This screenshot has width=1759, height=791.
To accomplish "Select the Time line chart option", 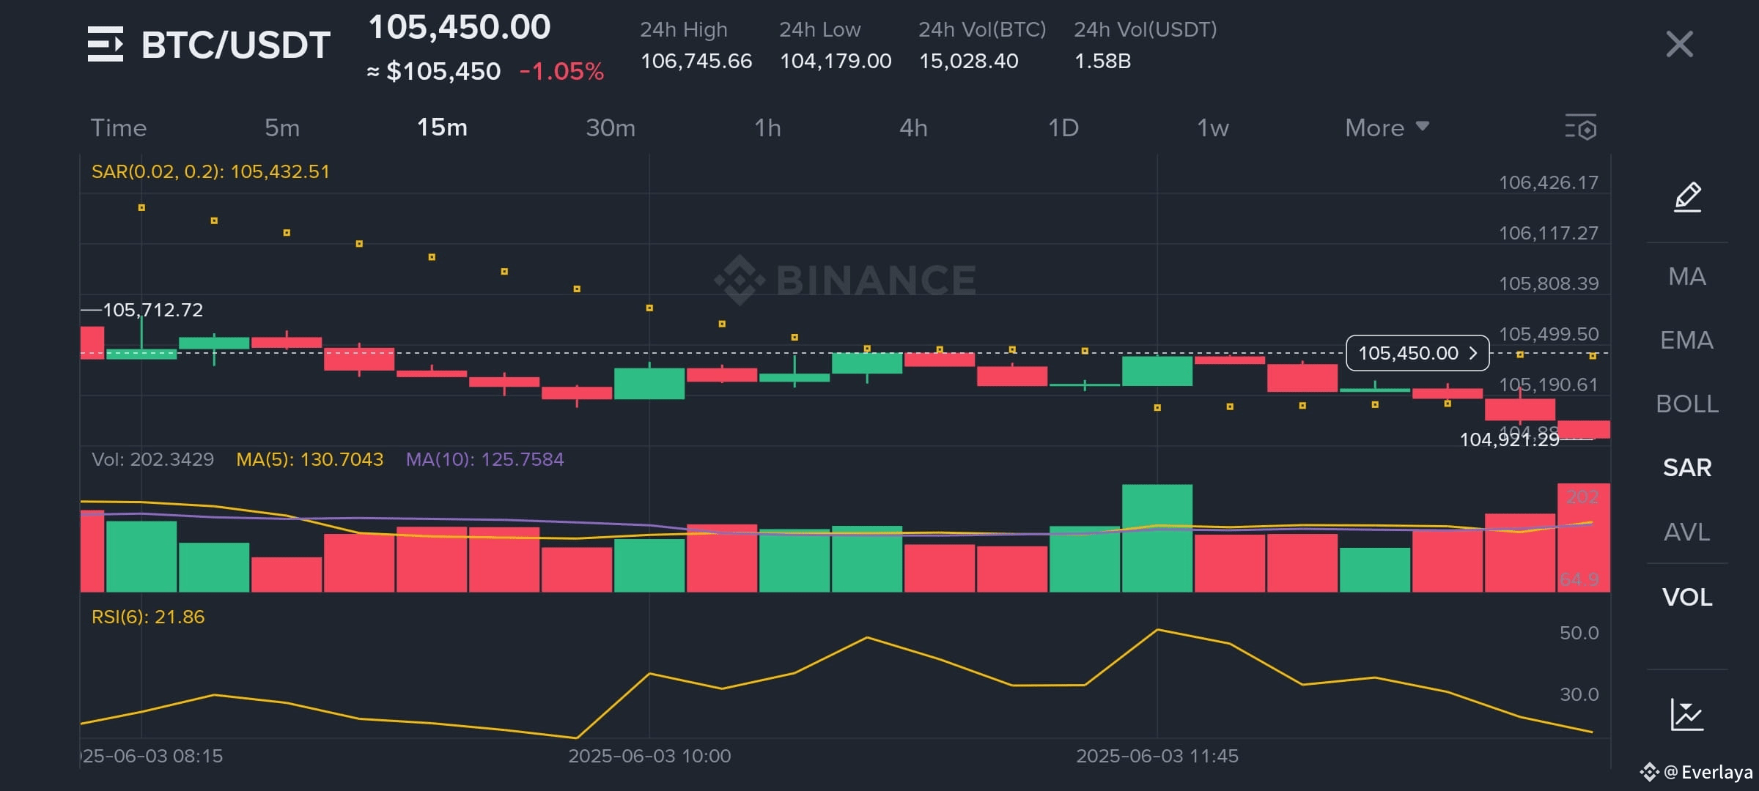I will (x=119, y=128).
